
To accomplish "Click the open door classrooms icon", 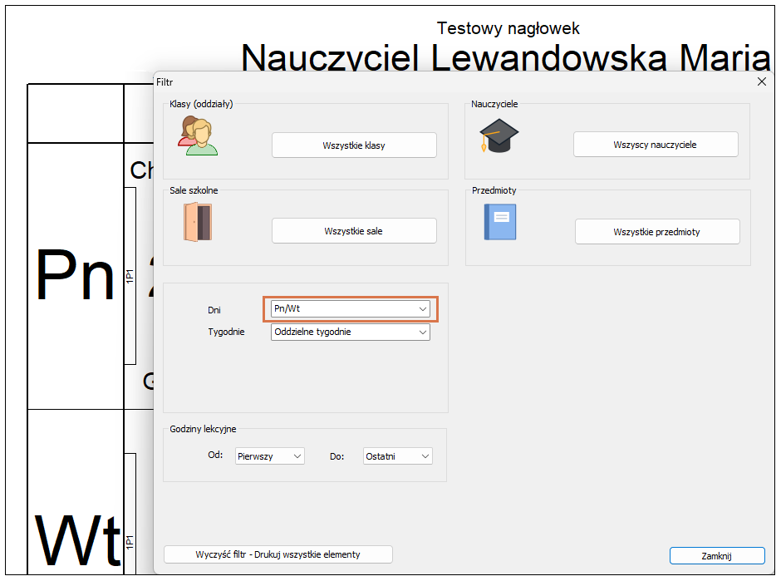I will (x=198, y=222).
